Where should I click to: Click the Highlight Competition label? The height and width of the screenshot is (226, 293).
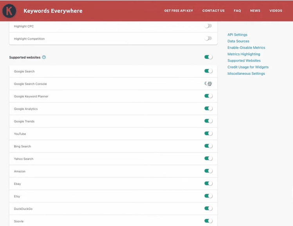[x=29, y=39]
